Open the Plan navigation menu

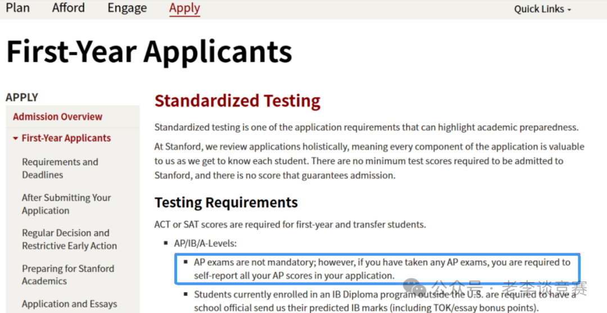coord(18,8)
